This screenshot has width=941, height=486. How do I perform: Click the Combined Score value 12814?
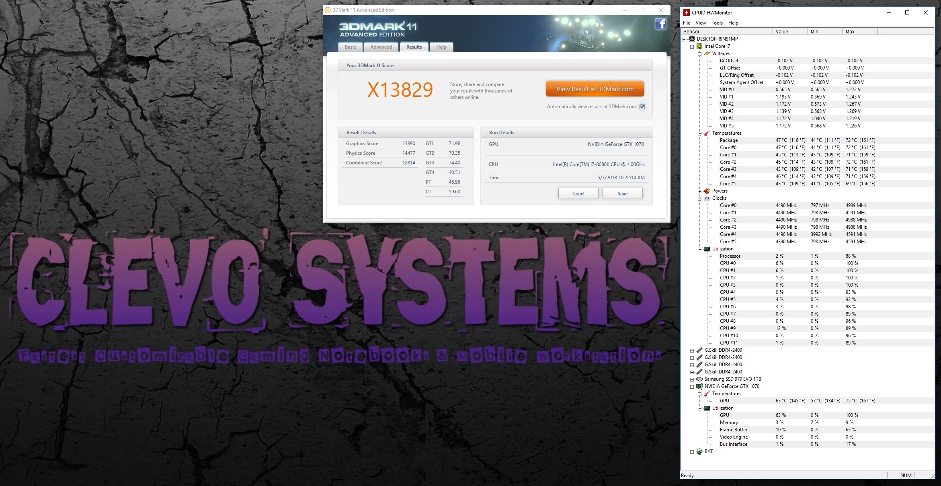(x=409, y=163)
